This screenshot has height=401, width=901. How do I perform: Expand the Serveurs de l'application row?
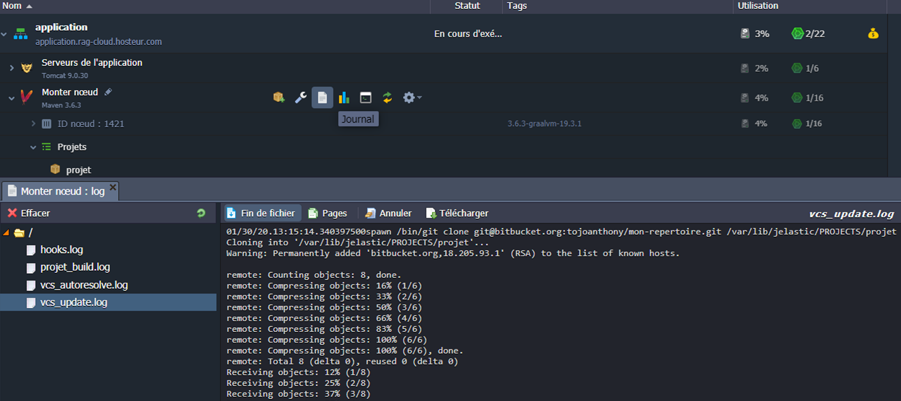click(12, 68)
